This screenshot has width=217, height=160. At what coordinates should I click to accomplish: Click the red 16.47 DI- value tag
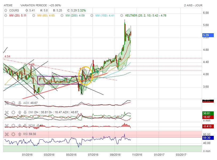[208, 117]
